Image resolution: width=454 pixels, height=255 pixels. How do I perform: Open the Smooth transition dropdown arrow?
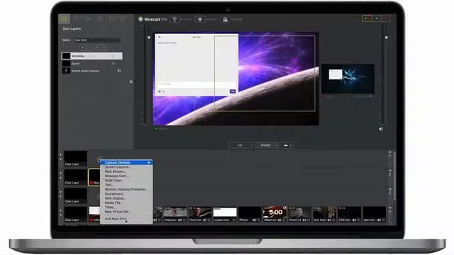tap(277, 145)
